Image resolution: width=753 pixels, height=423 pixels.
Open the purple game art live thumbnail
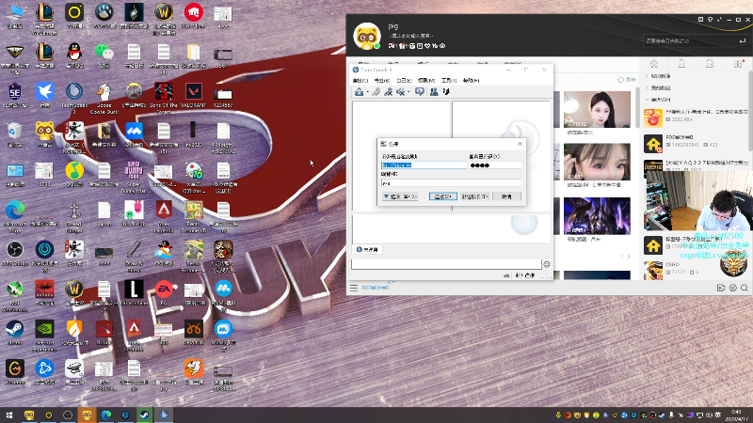pyautogui.click(x=597, y=216)
